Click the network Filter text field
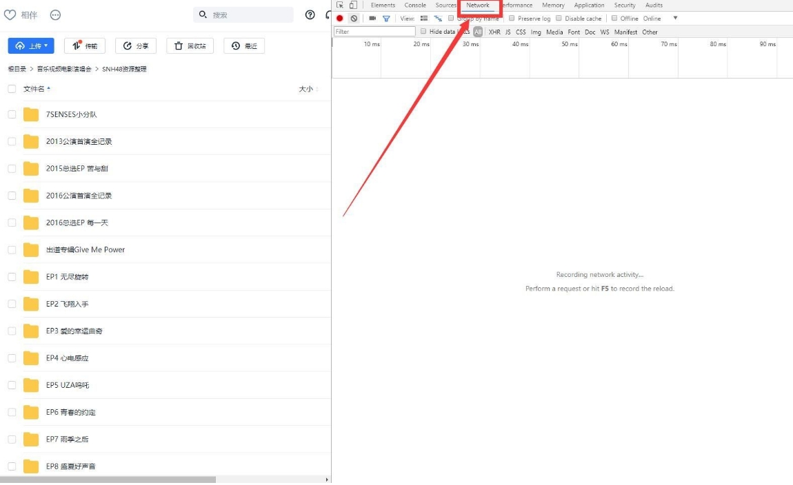The width and height of the screenshot is (793, 485). coord(374,32)
